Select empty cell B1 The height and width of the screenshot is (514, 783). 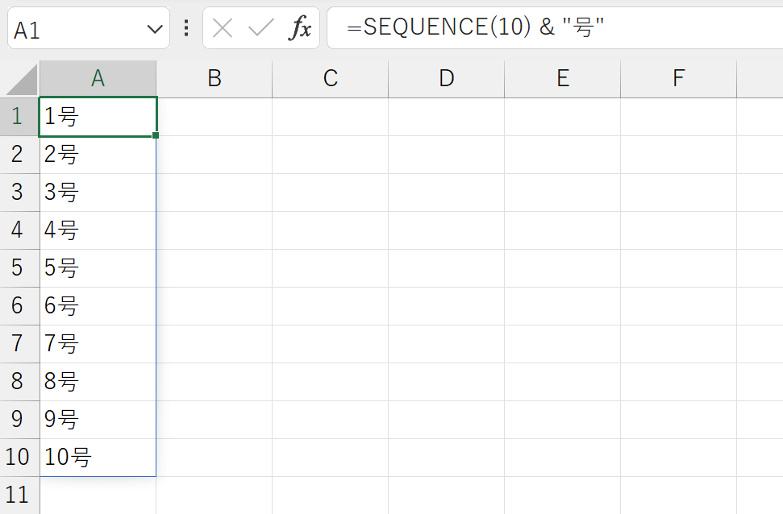click(214, 117)
